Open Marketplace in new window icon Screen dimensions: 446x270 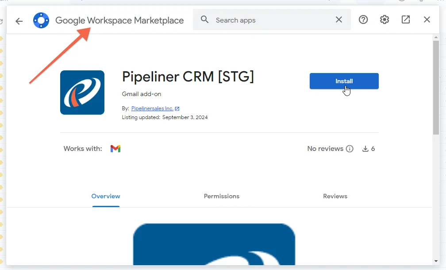[406, 19]
